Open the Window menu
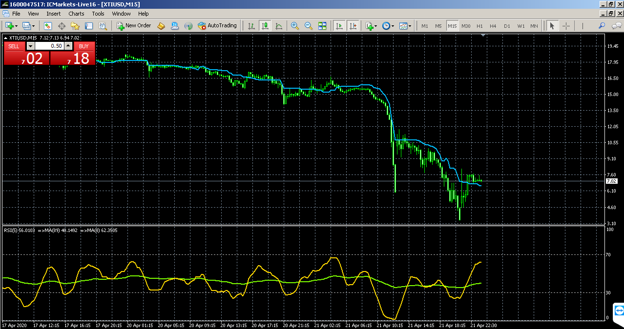 [x=121, y=14]
